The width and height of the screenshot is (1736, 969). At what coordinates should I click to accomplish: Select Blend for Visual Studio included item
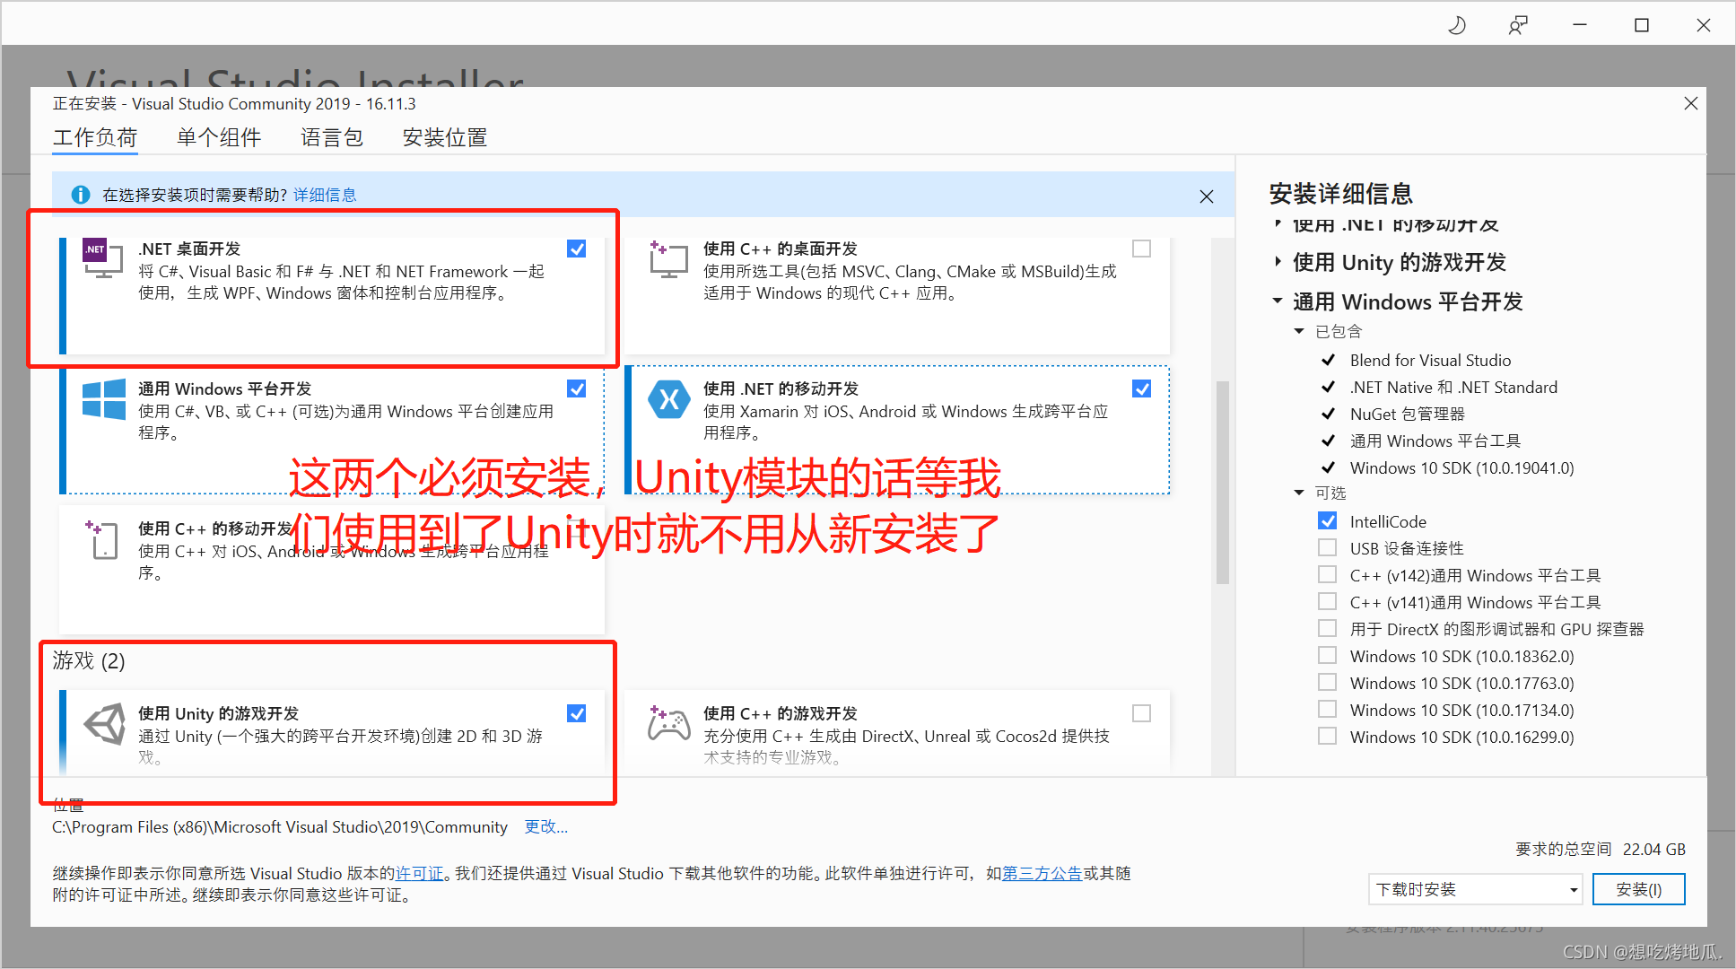pos(1430,360)
